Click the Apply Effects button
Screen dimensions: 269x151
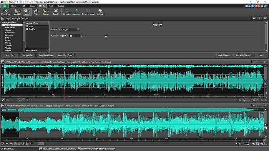[x=224, y=55]
